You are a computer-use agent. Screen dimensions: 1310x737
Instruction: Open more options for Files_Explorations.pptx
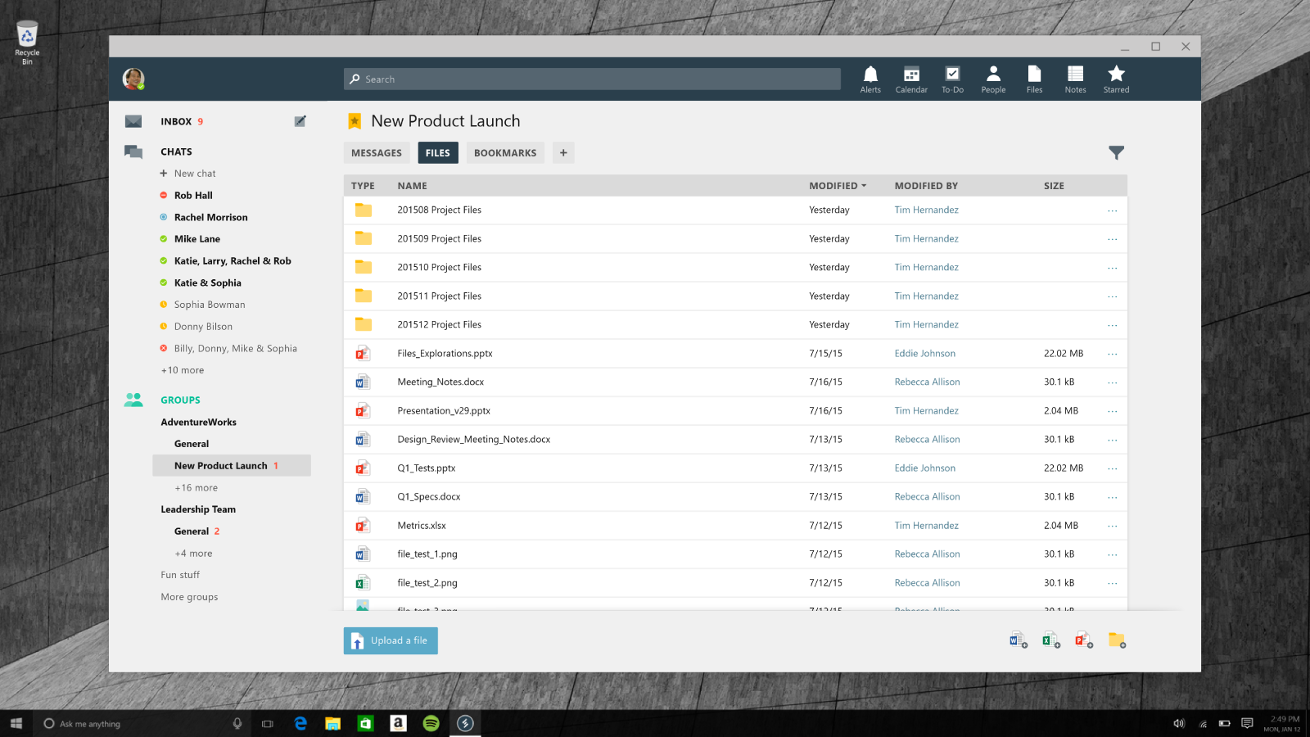click(1112, 354)
